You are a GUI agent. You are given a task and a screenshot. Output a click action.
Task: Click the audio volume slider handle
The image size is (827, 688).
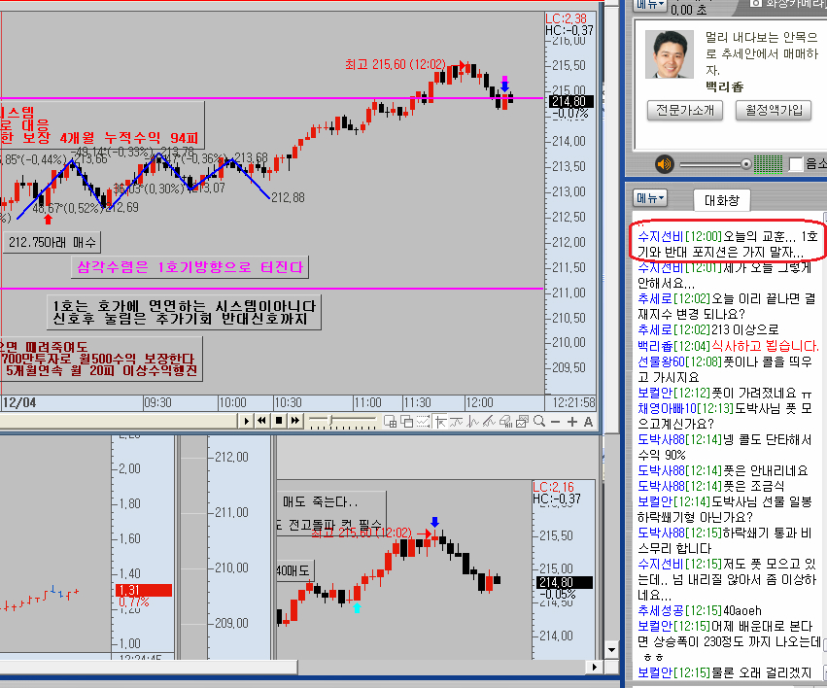tap(745, 164)
